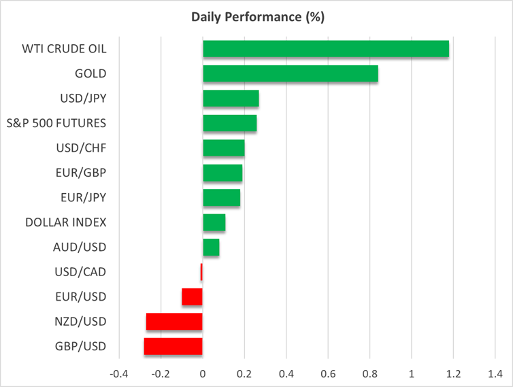Select the S&P 500 Futures bar
The width and height of the screenshot is (513, 387).
(x=229, y=123)
